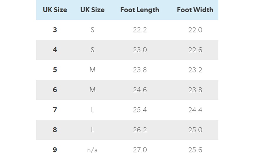The width and height of the screenshot is (255, 153).
Task: Click the 24.4 foot width cell
Action: pos(195,110)
